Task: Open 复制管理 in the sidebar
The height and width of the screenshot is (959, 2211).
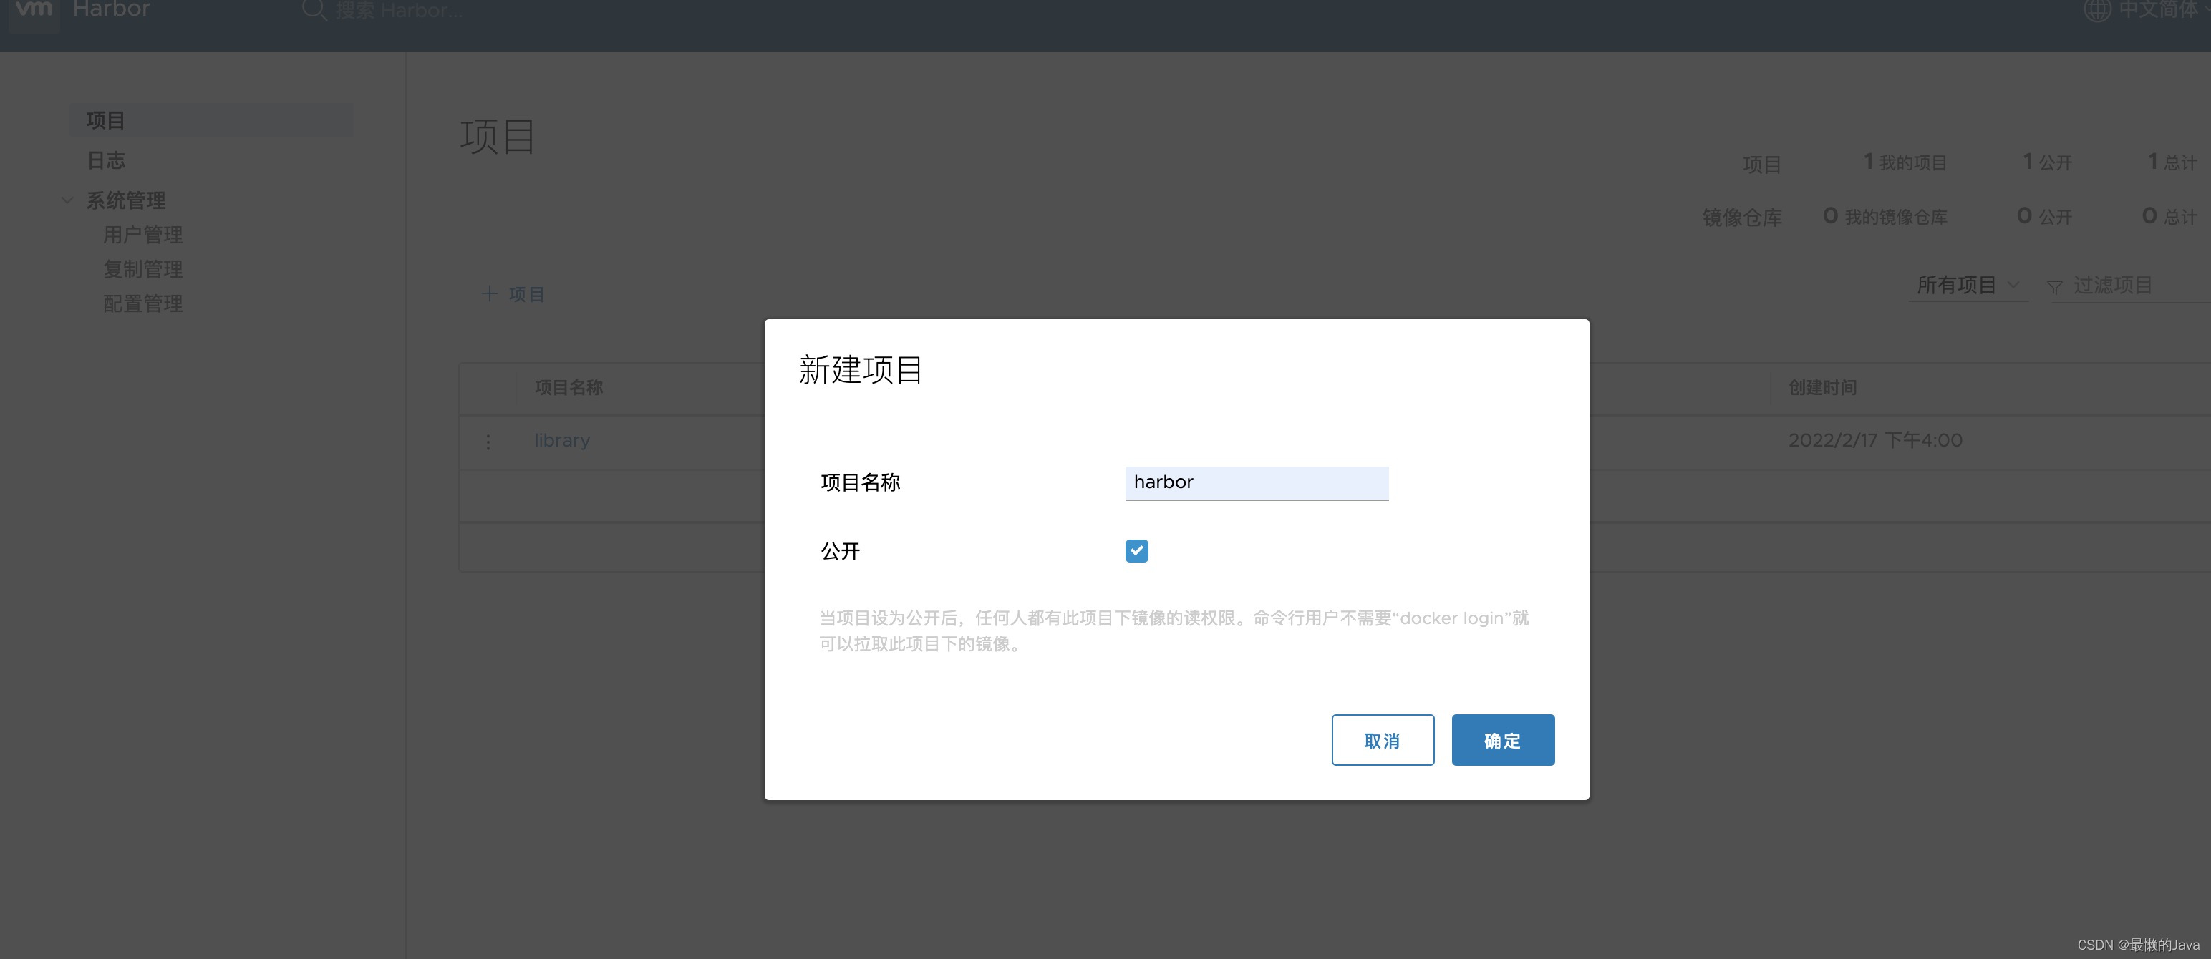Action: tap(143, 269)
